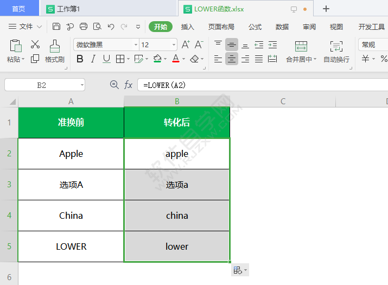Decrease font size with A- icon
388x285 pixels.
coord(199,45)
